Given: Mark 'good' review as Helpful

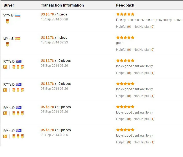Looking at the screenshot, I should (x=123, y=50).
